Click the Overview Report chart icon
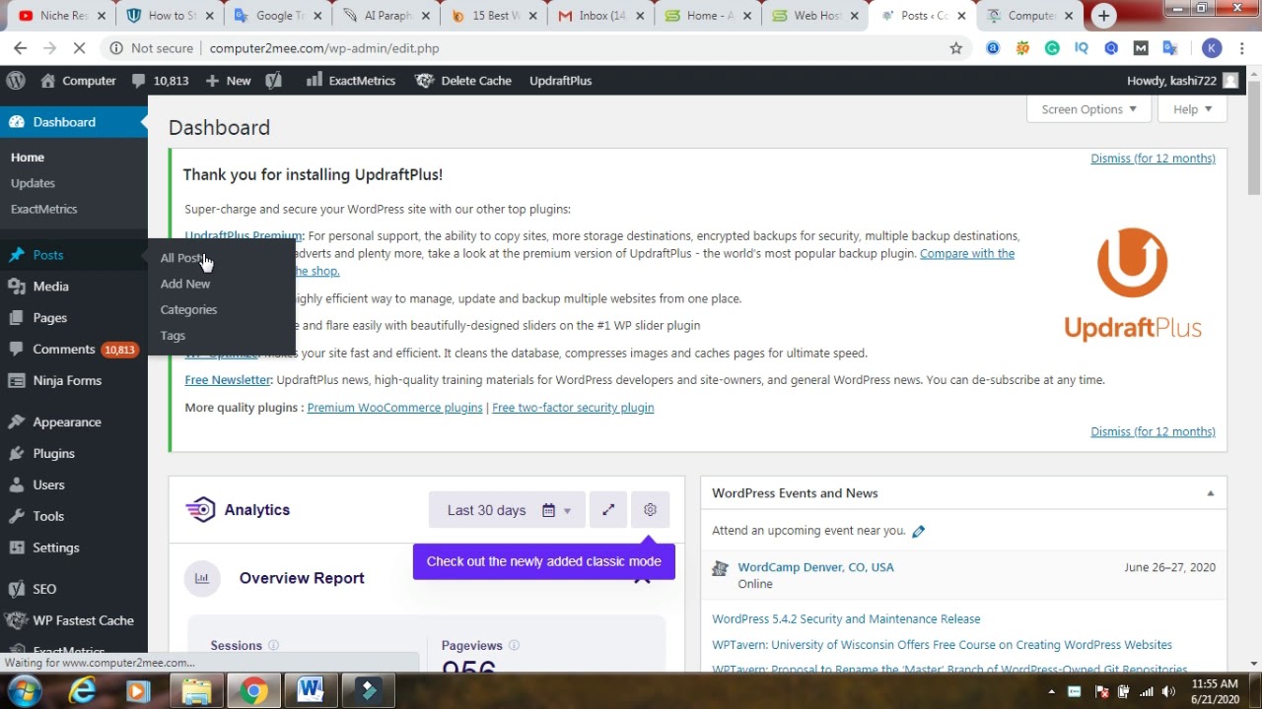This screenshot has width=1262, height=709. (202, 578)
